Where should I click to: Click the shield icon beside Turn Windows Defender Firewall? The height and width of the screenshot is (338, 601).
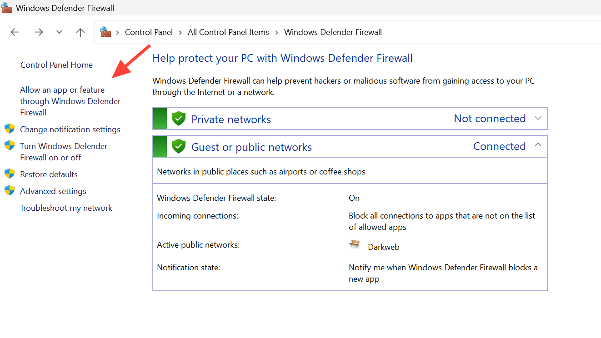pyautogui.click(x=10, y=145)
